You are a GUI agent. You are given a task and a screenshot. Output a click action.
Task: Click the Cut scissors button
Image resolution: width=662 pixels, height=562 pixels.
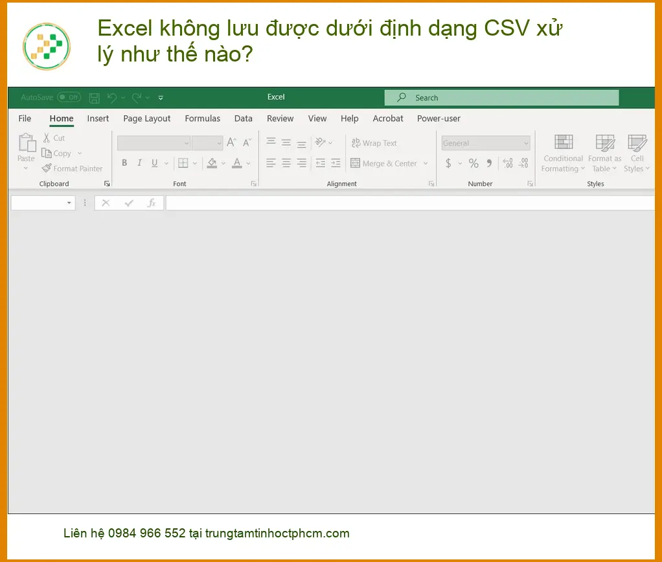coord(54,138)
